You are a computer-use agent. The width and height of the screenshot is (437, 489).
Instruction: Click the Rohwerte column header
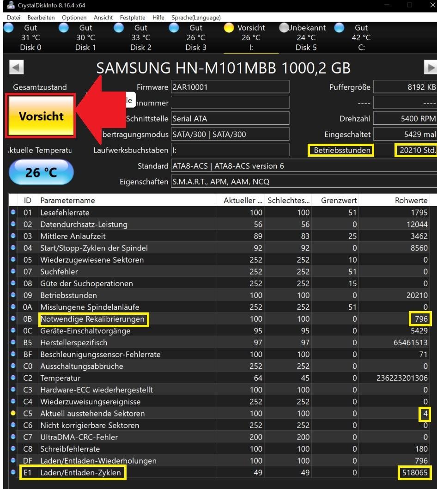[x=395, y=200]
